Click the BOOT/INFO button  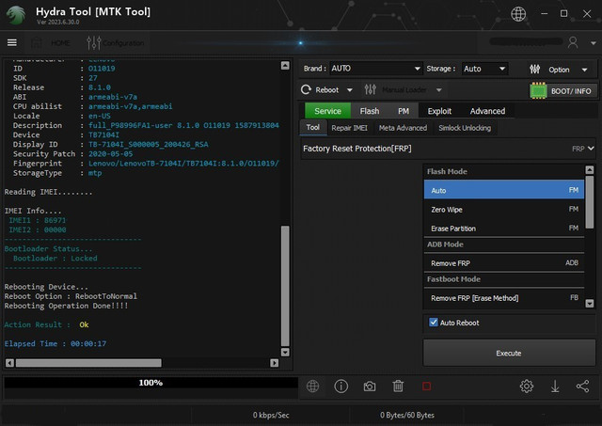click(571, 91)
